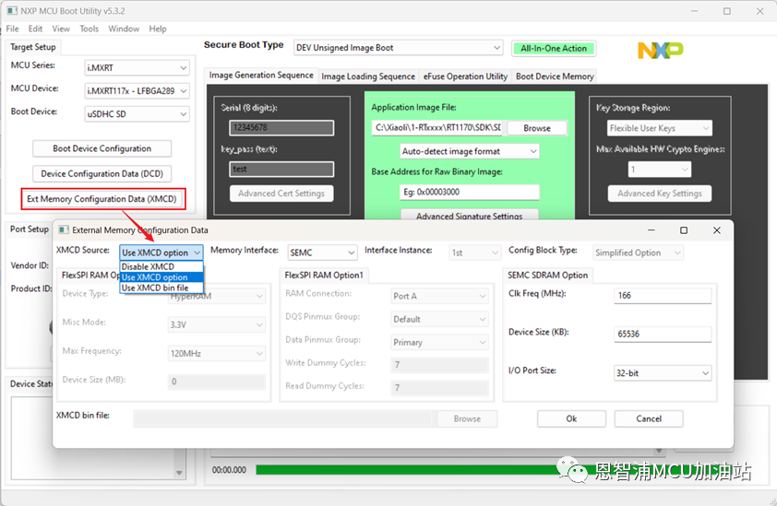The height and width of the screenshot is (506, 777).
Task: Click the Base Address for Raw Binary field
Action: (x=470, y=192)
